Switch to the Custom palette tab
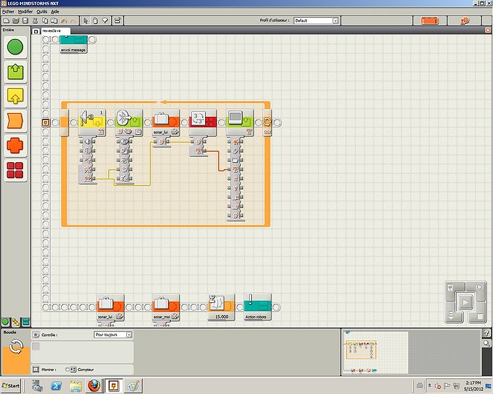The height and width of the screenshot is (394, 493). [x=25, y=322]
